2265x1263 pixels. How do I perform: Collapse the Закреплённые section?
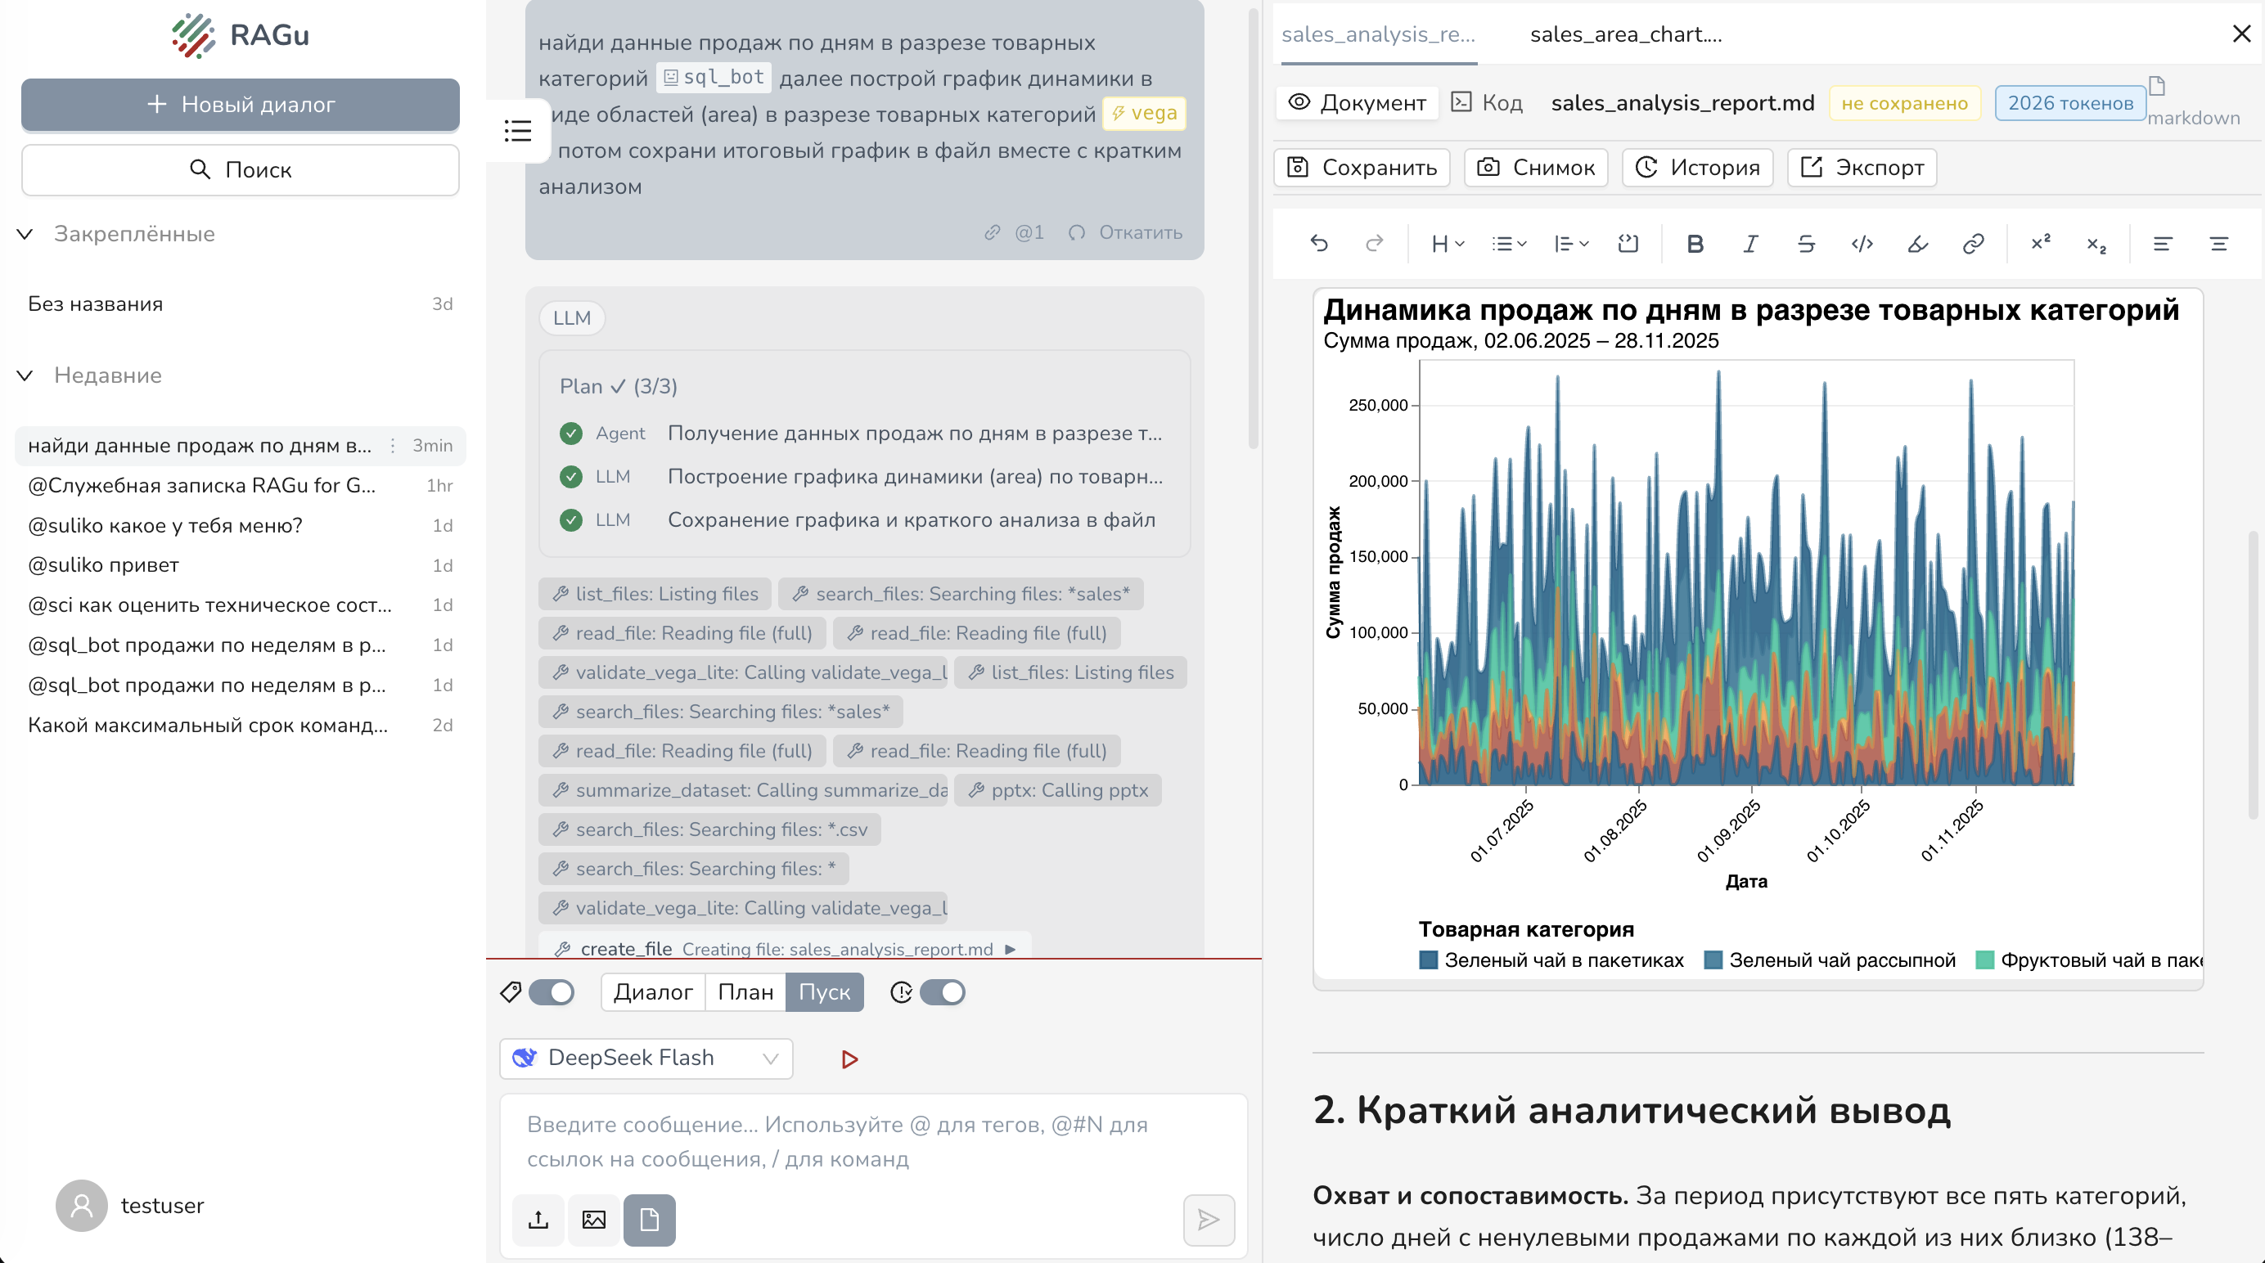[25, 234]
